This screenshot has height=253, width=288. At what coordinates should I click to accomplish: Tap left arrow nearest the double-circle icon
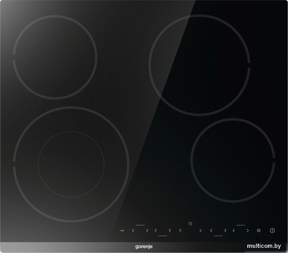coord(234,230)
